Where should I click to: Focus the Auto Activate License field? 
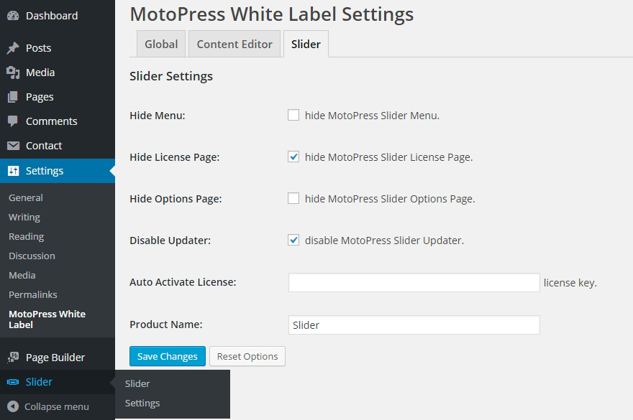point(414,283)
